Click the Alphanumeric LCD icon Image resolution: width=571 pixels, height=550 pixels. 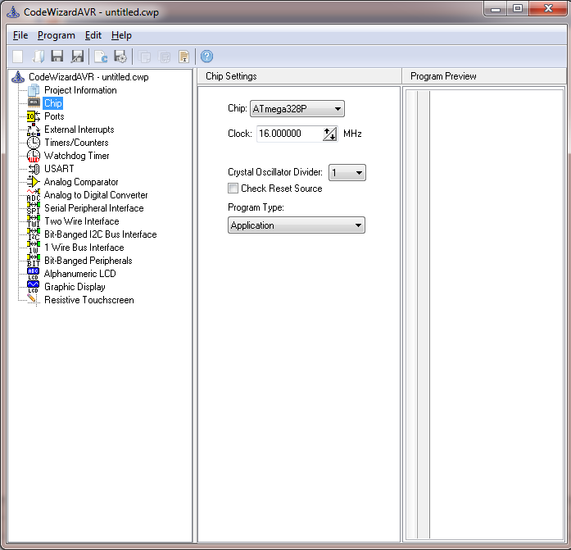coord(33,274)
